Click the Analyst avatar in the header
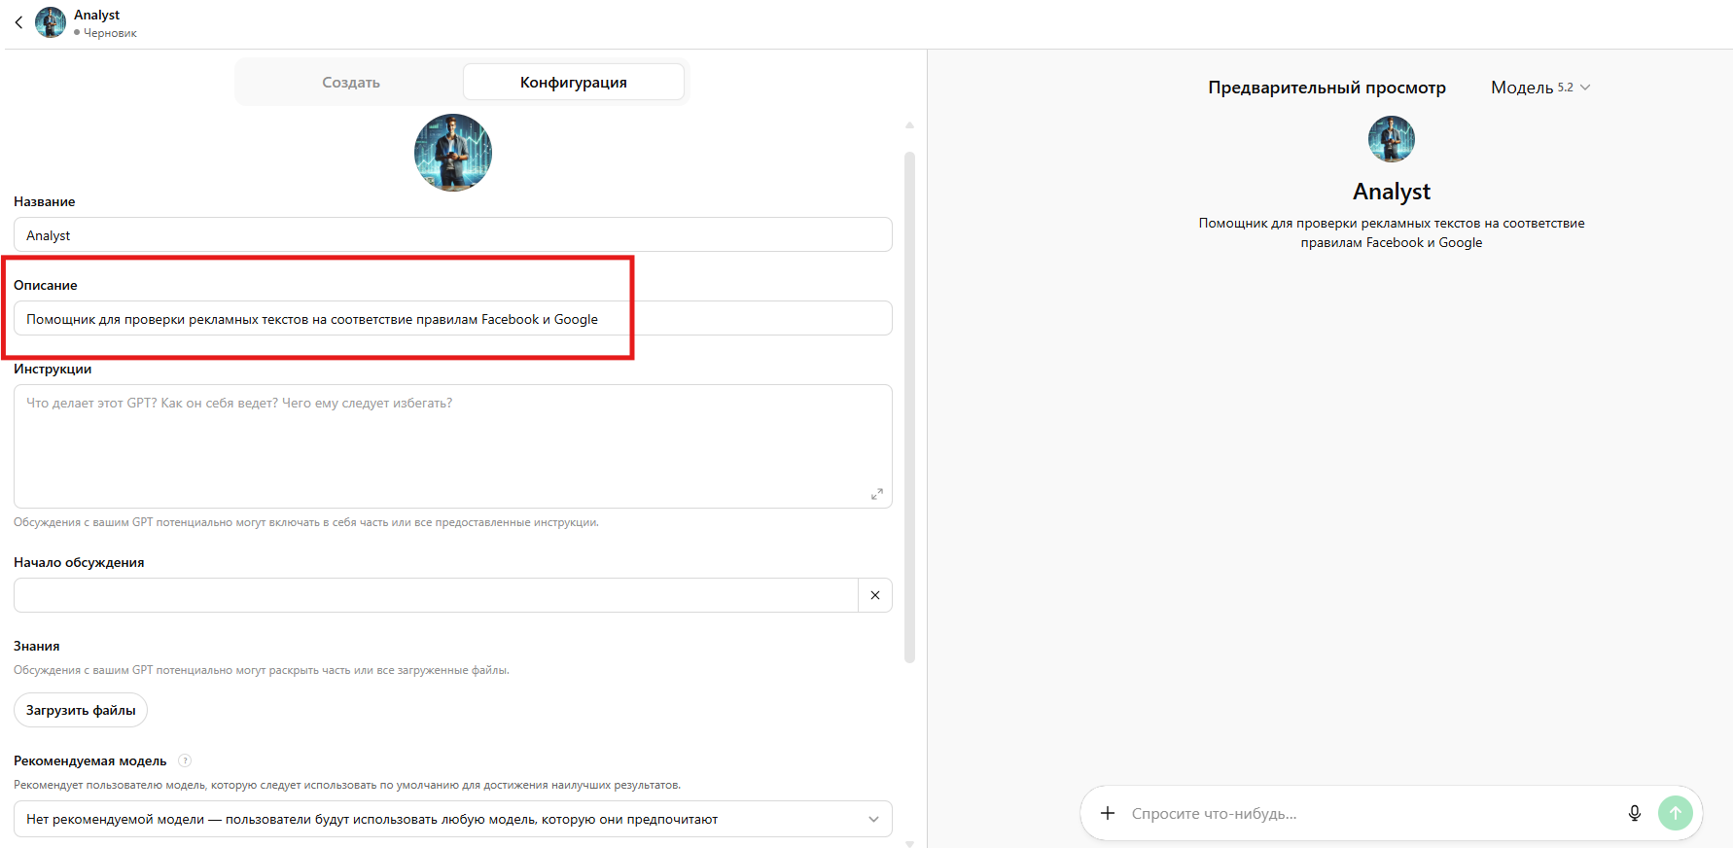Image resolution: width=1733 pixels, height=848 pixels. point(51,22)
